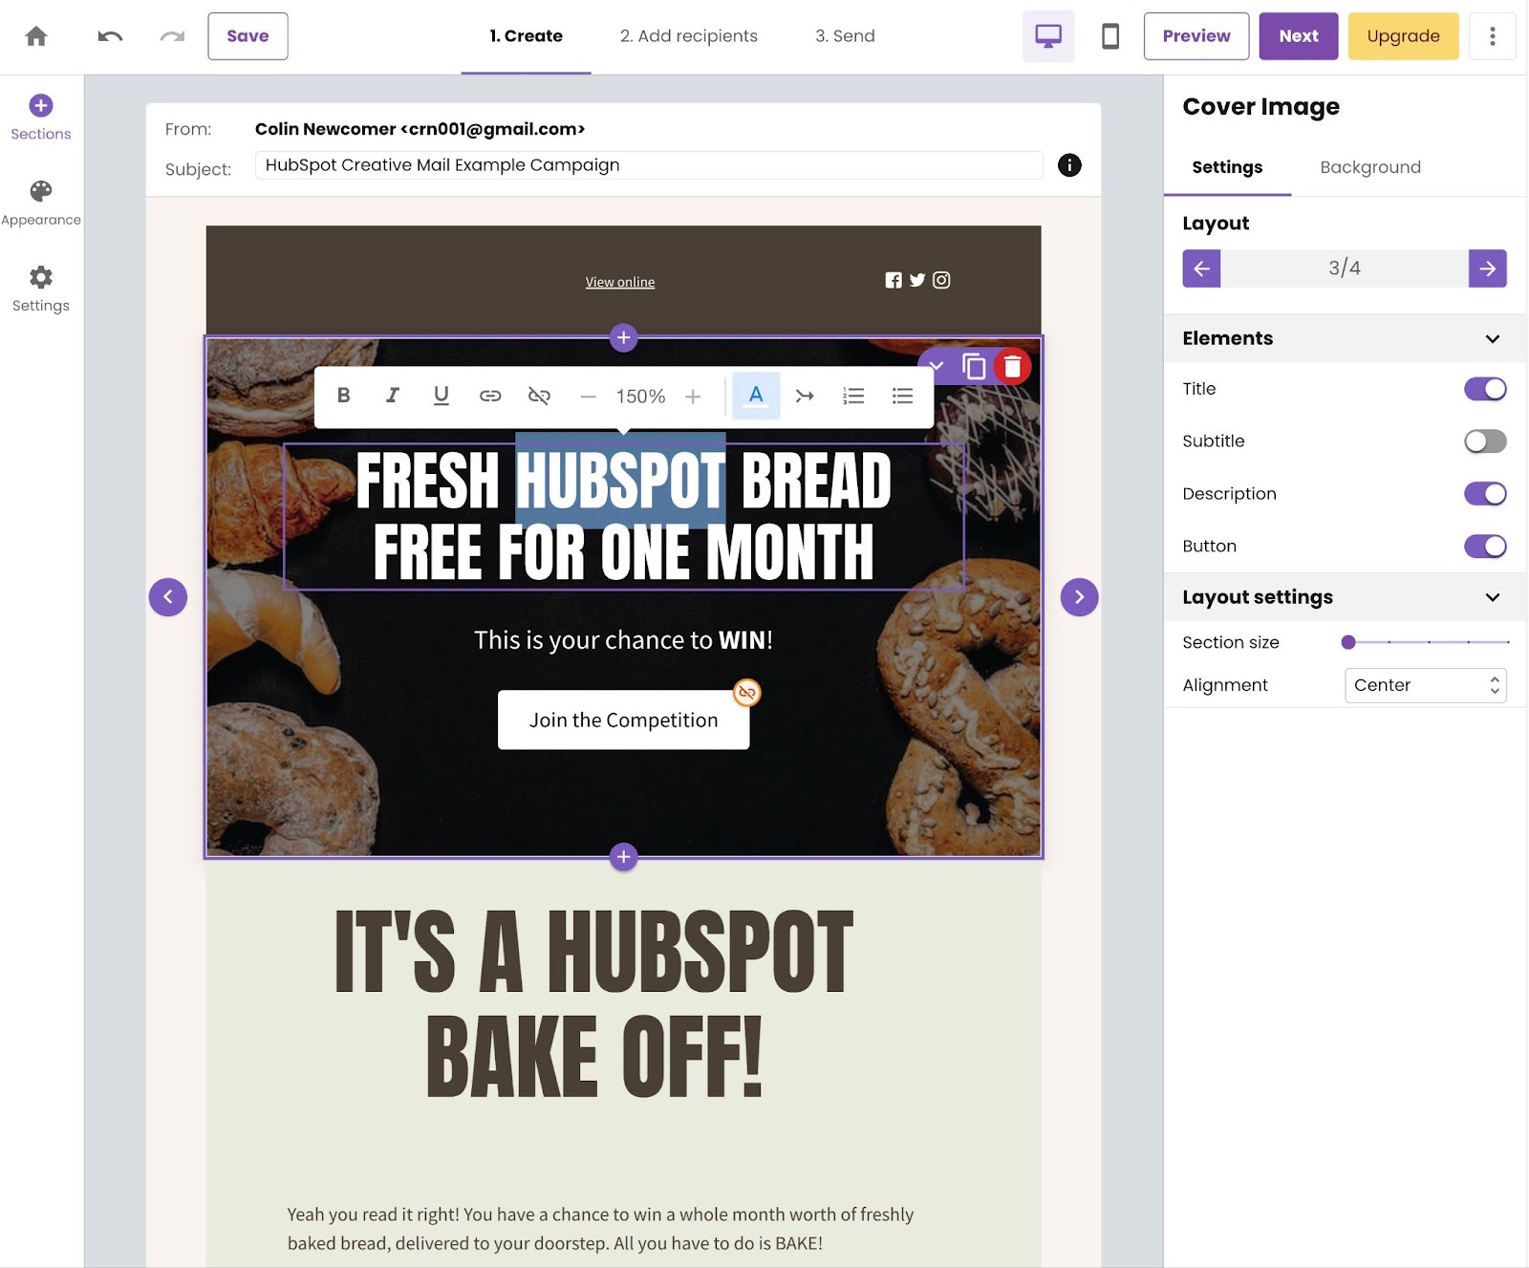This screenshot has width=1529, height=1268.
Task: Remove link from selected text
Action: click(539, 396)
